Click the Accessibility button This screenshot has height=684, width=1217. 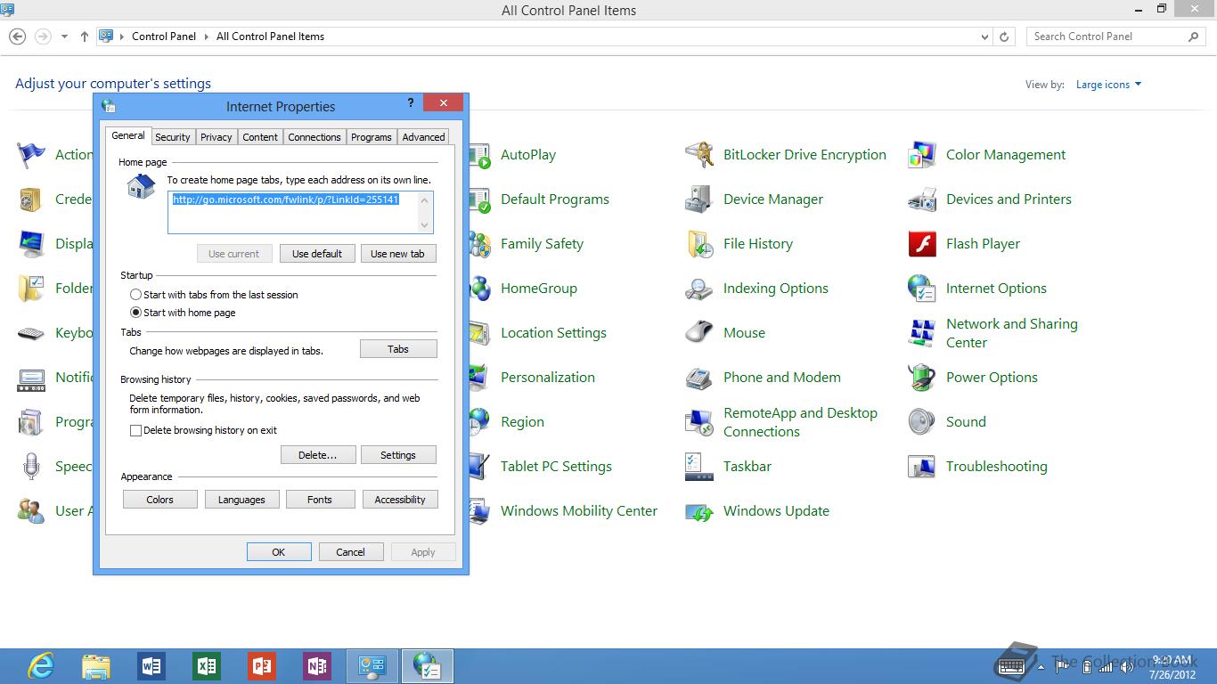point(400,500)
